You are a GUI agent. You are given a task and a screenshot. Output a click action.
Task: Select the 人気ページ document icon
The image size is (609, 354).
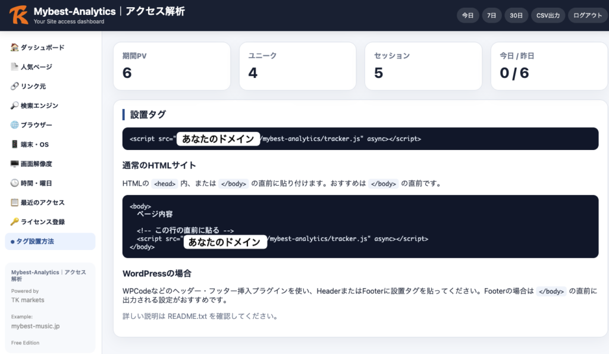point(14,67)
